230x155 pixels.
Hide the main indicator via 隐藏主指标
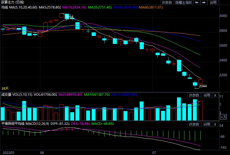coord(183,2)
